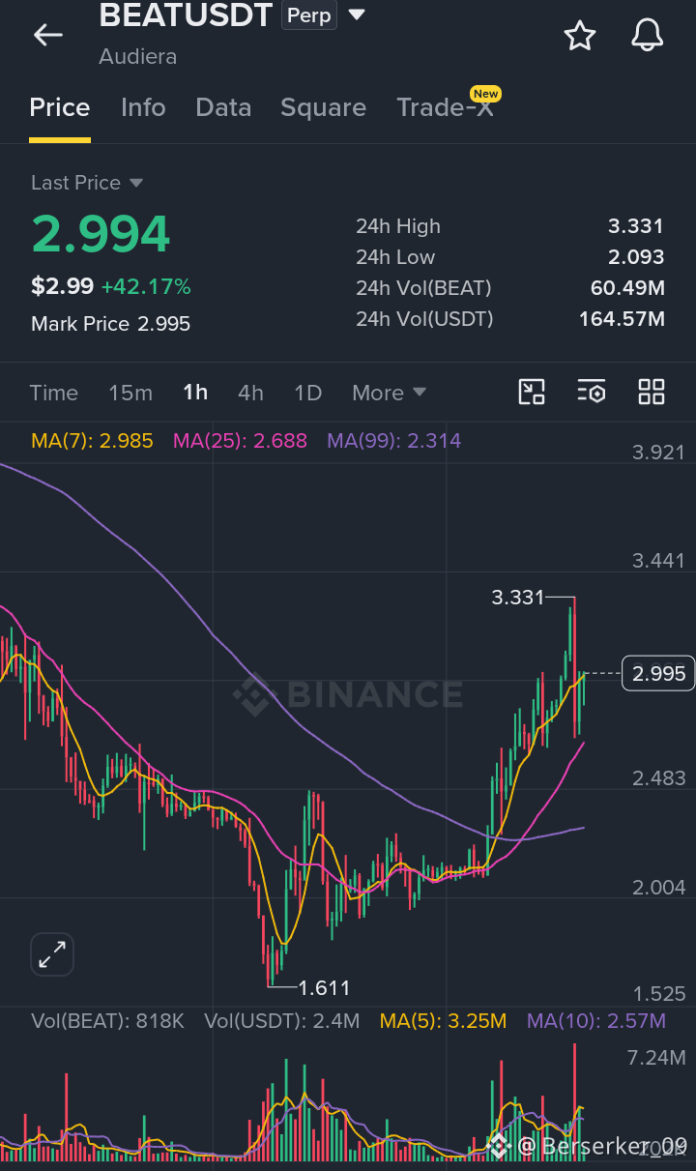The height and width of the screenshot is (1171, 696).
Task: Tap the MA(99): 2.314 indicator label
Action: [x=393, y=441]
